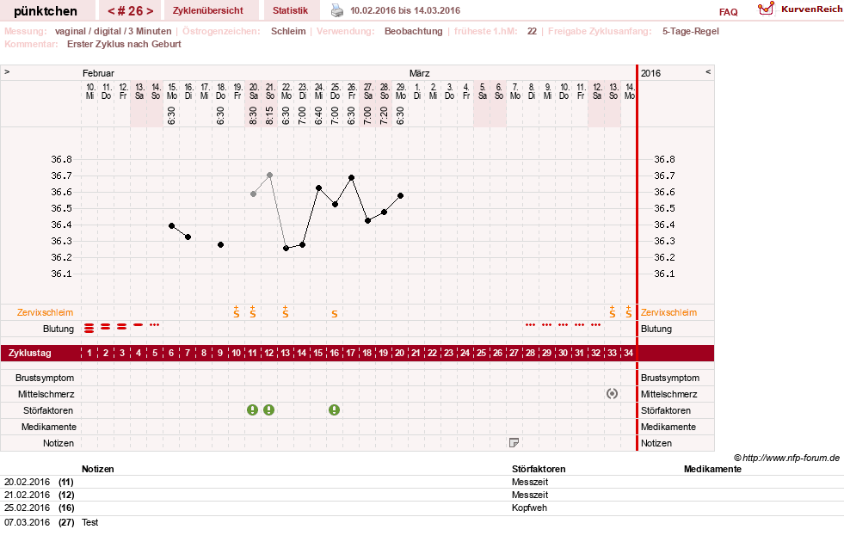Click the temperature point on cycle day 9
Screen dimensions: 844x554
[221, 244]
